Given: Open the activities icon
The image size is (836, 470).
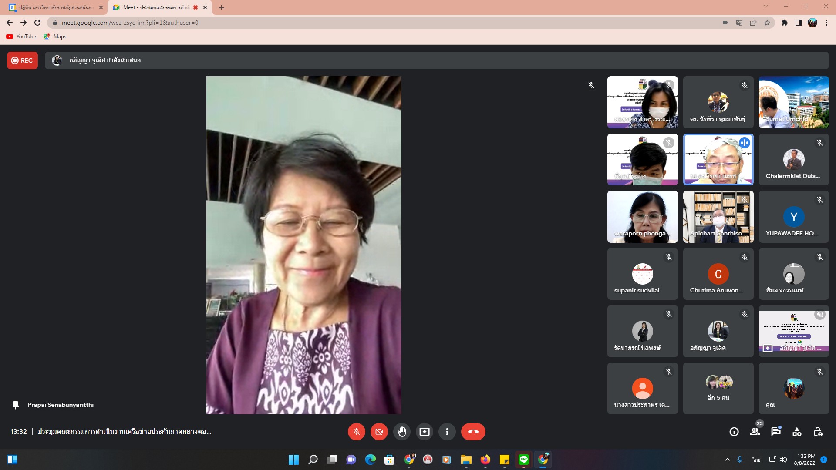Looking at the screenshot, I should tap(797, 432).
